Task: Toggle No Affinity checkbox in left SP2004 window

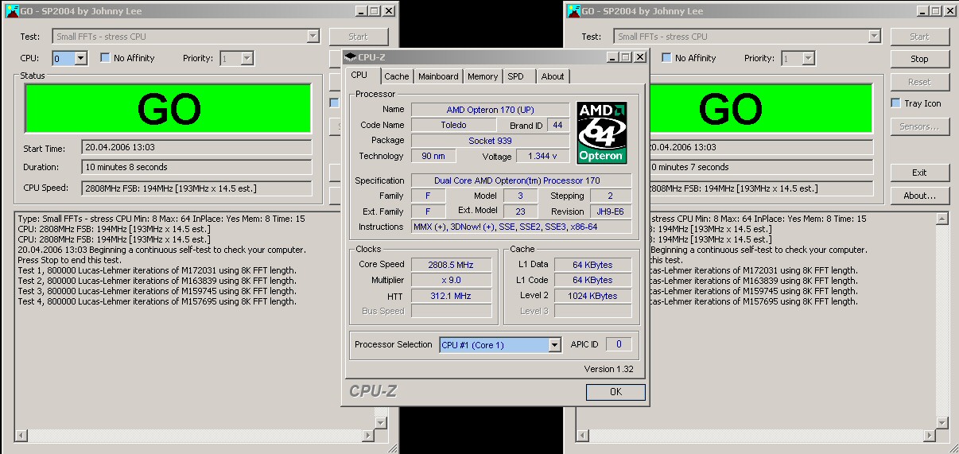Action: [105, 58]
